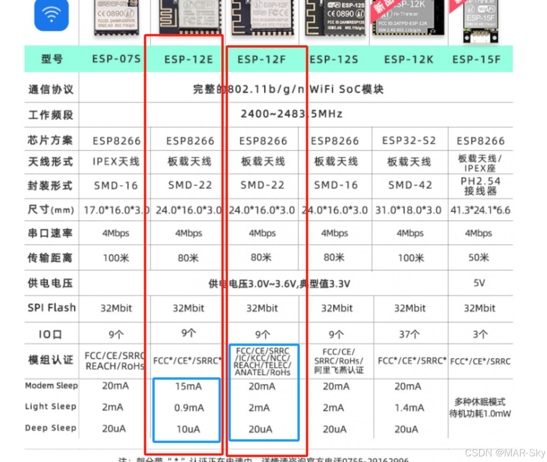Image resolution: width=547 pixels, height=462 pixels.
Task: Click the IO口 row label
Action: point(50,334)
